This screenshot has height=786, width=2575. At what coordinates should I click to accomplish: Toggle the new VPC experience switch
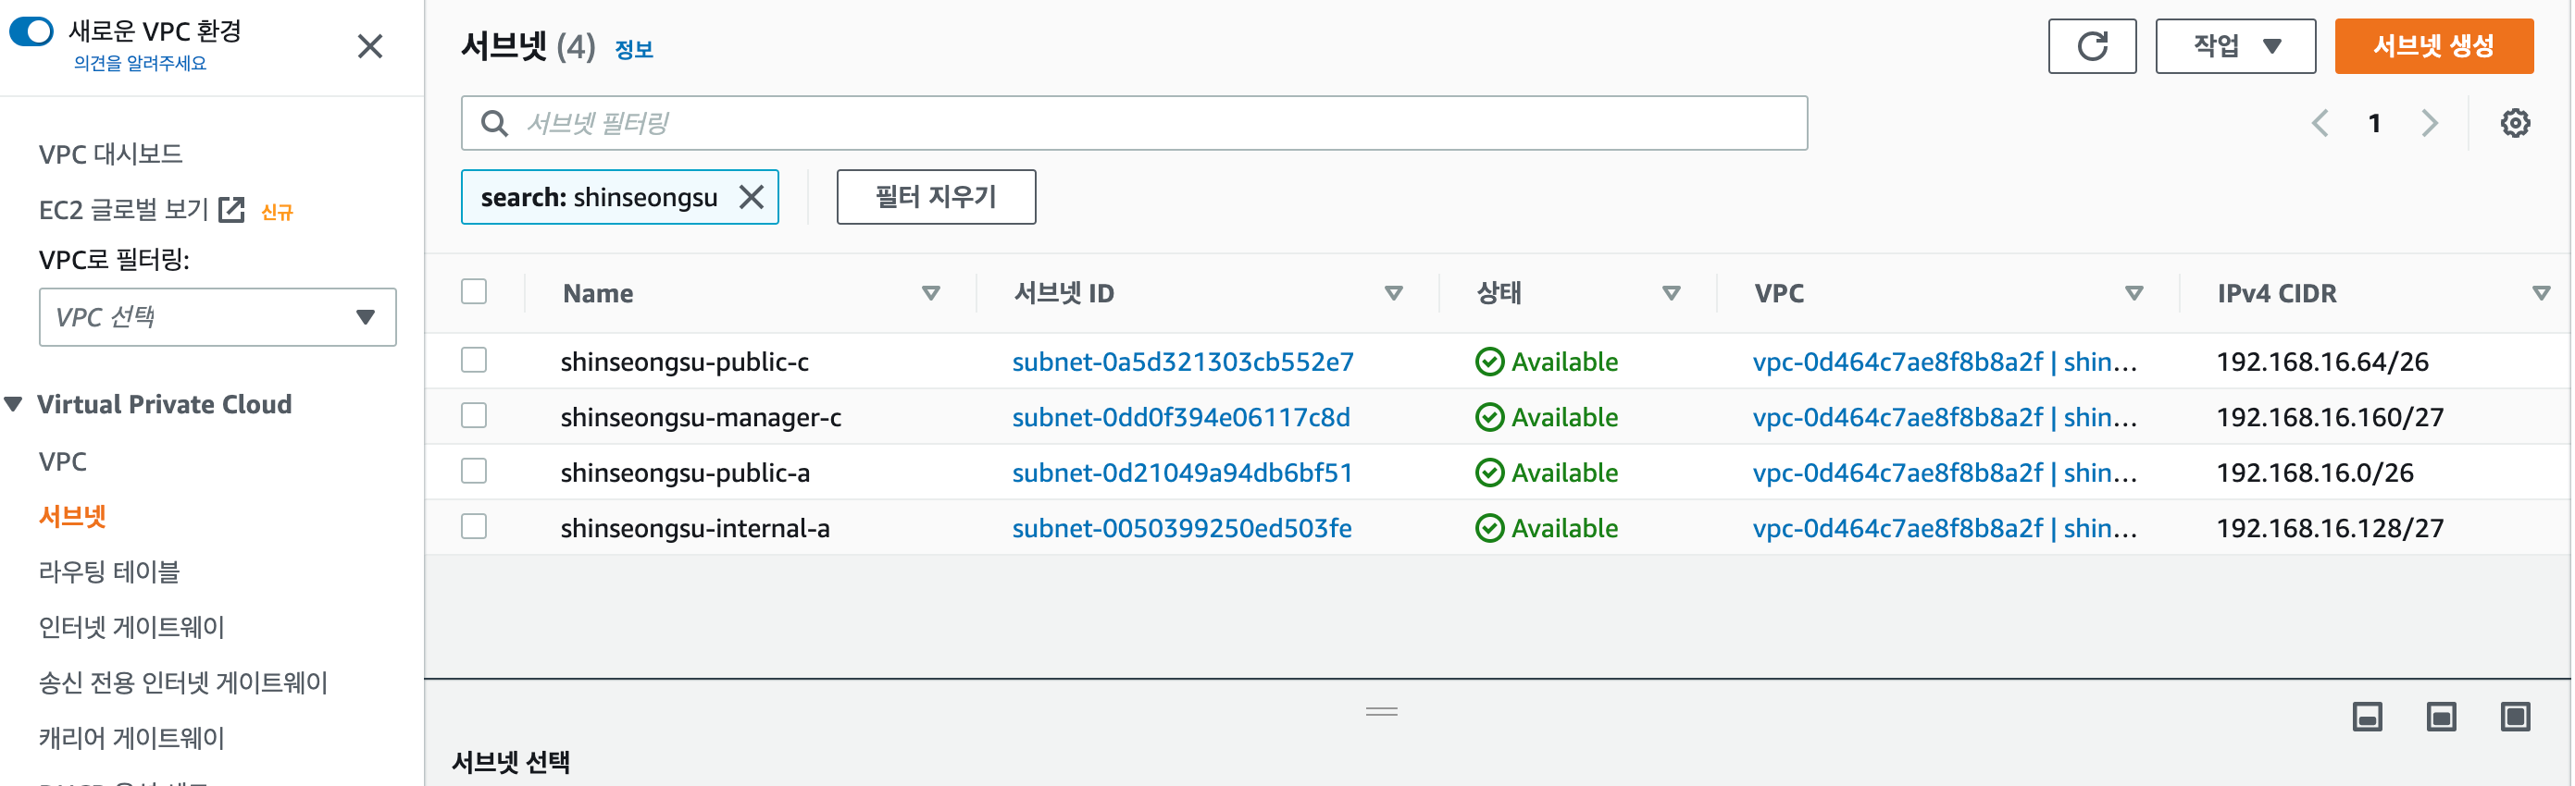[31, 31]
